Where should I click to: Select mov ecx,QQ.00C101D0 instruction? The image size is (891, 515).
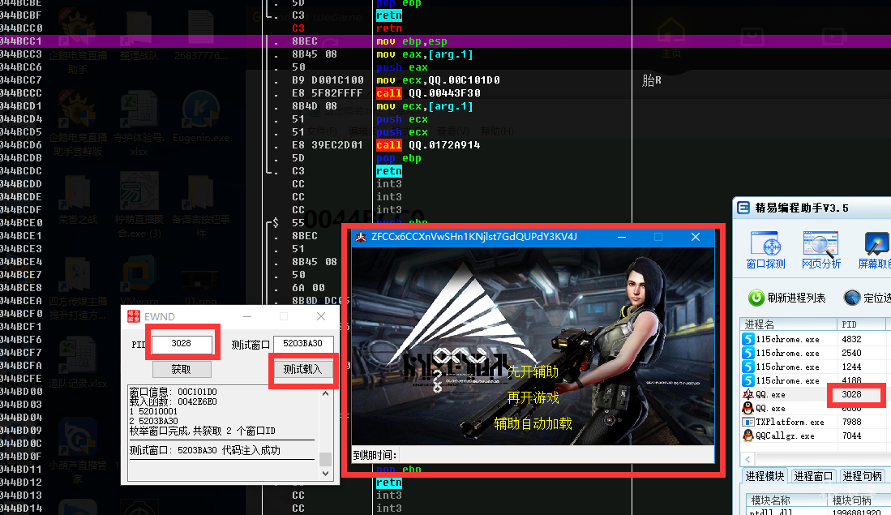tap(438, 80)
